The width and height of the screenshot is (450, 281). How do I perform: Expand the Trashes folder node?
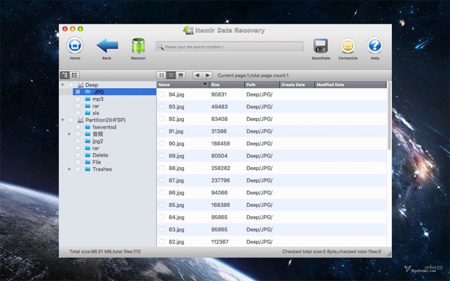(x=69, y=169)
